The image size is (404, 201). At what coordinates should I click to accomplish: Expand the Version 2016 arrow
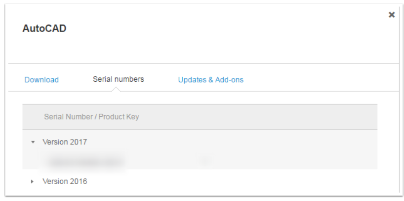click(x=33, y=182)
